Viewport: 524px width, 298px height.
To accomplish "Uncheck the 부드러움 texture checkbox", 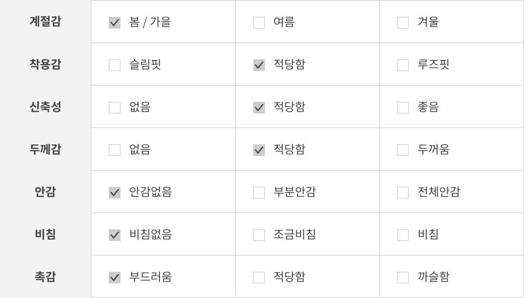I will [x=115, y=278].
